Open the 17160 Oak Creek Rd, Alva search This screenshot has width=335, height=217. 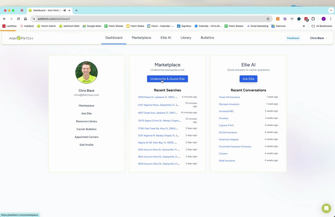pyautogui.click(x=158, y=129)
